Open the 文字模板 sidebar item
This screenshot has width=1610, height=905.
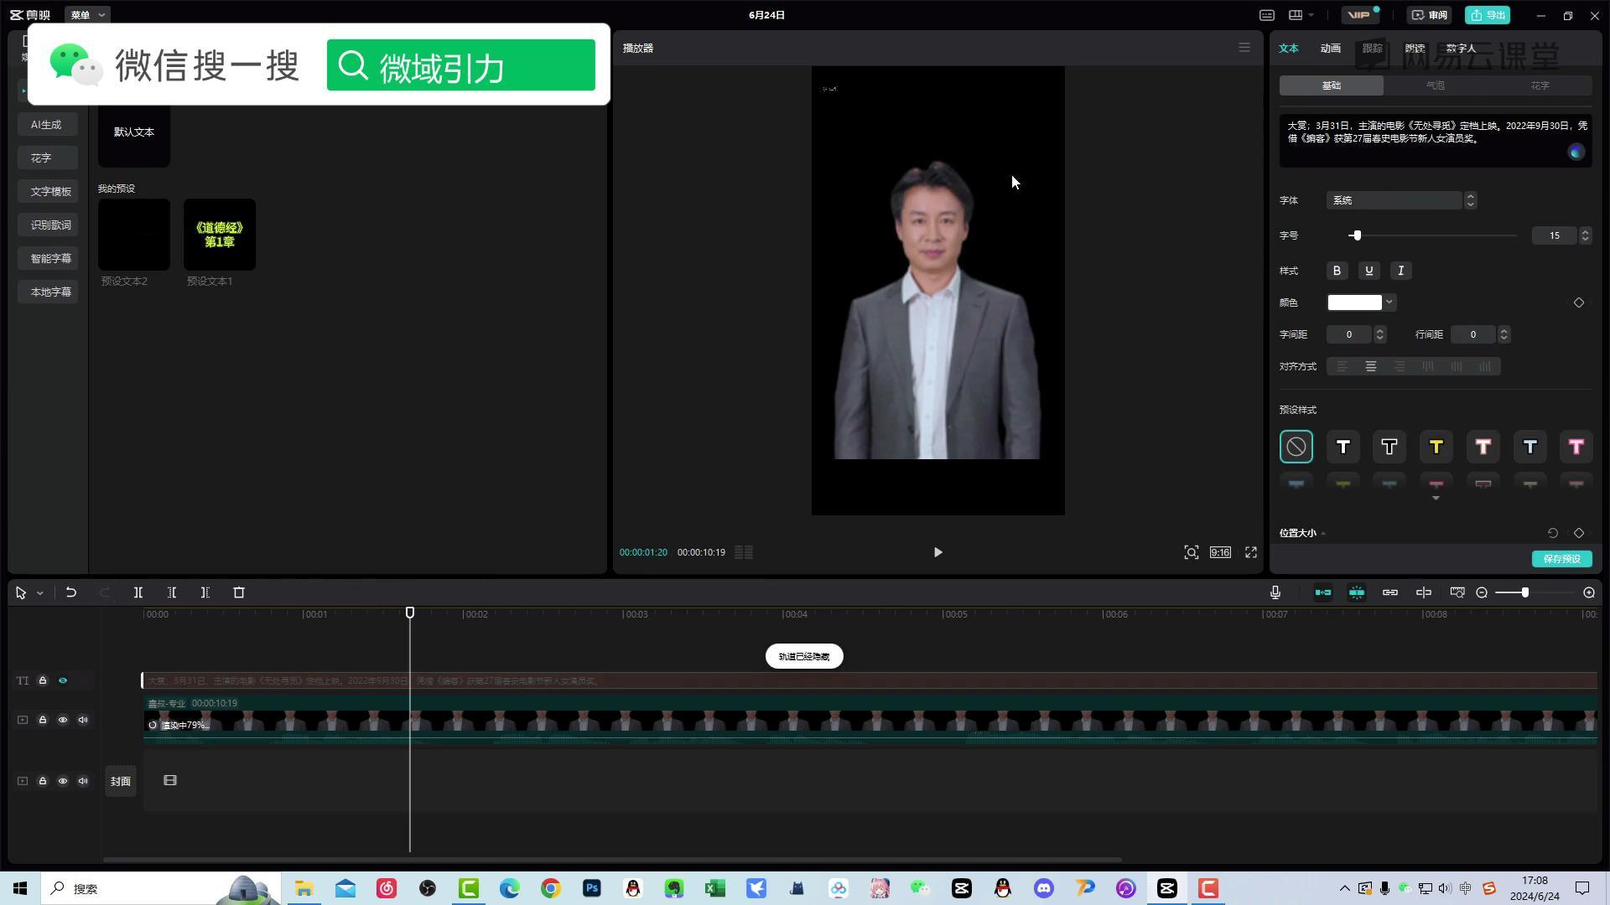pos(49,191)
